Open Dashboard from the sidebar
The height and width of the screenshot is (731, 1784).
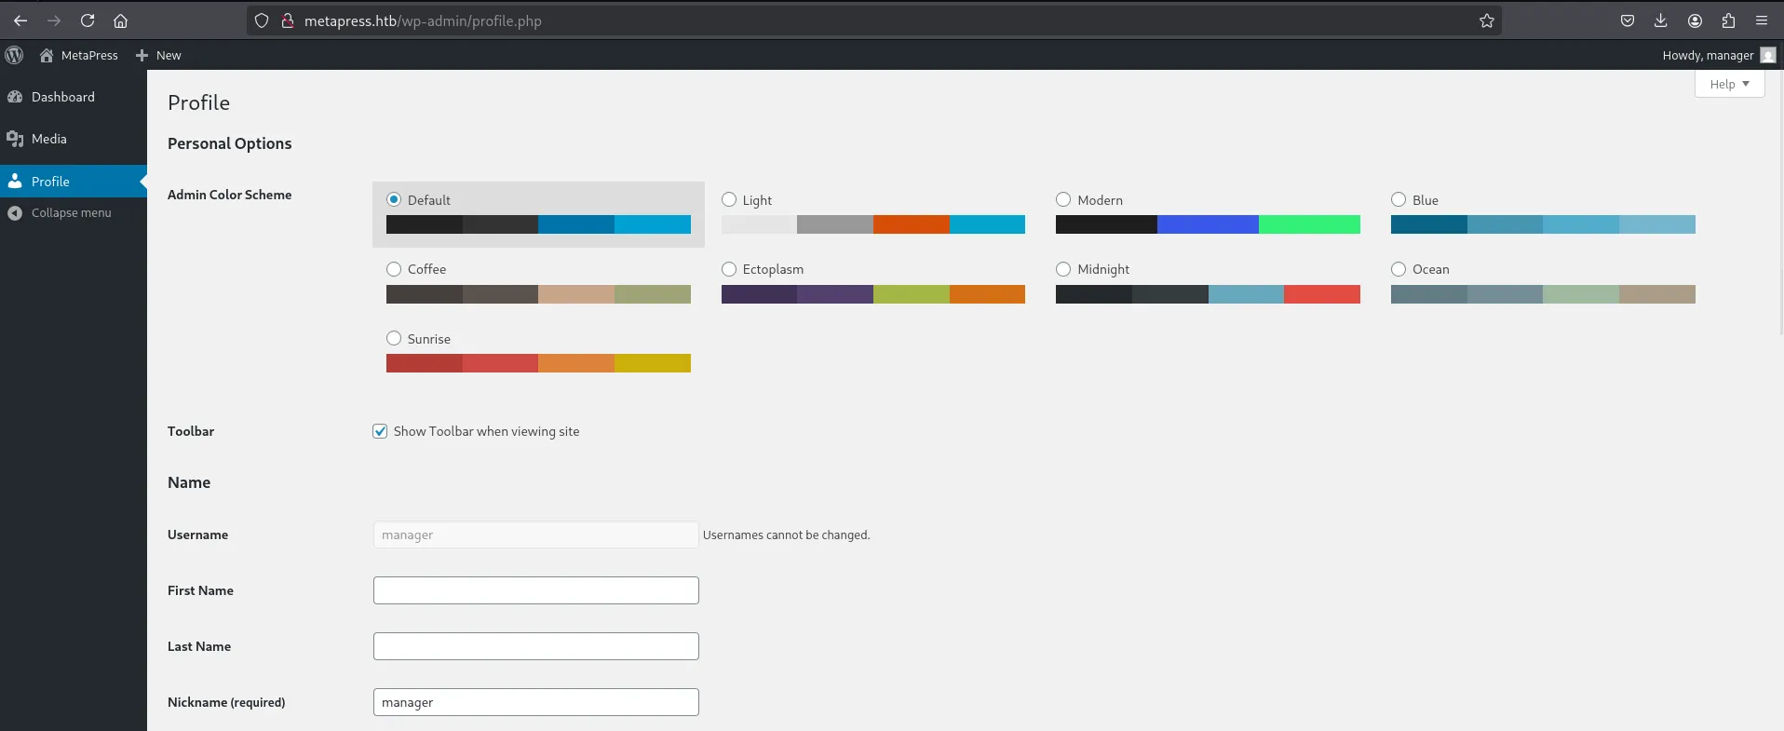(x=62, y=97)
